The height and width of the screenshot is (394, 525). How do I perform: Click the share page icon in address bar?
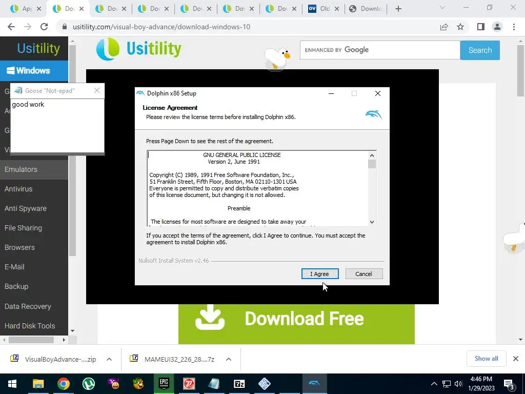[444, 27]
